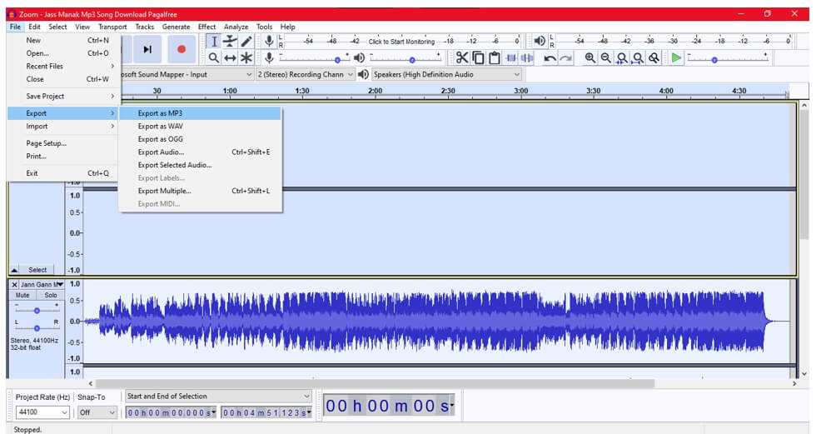Screen dimensions: 816x434
Task: Click the Zoom In magnifier icon
Action: pyautogui.click(x=590, y=57)
